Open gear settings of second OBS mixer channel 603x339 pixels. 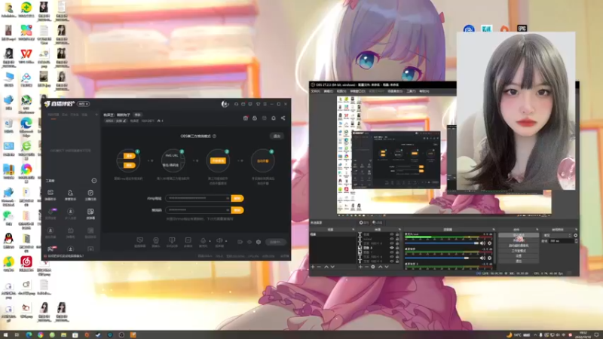pyautogui.click(x=489, y=258)
